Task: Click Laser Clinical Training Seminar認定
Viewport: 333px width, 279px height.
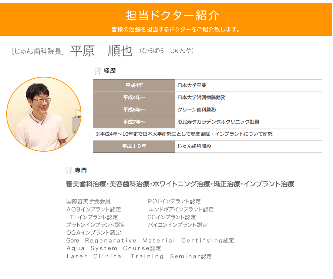Action: (139, 256)
